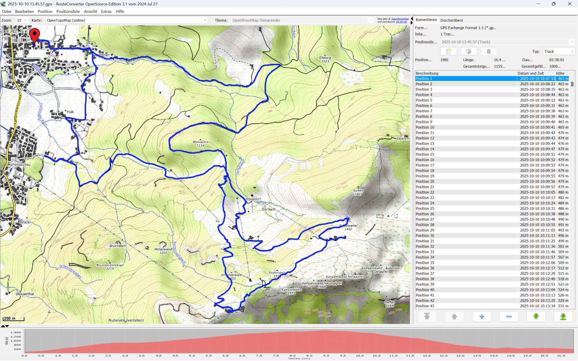
Task: Open the Extras menu
Action: pyautogui.click(x=106, y=11)
